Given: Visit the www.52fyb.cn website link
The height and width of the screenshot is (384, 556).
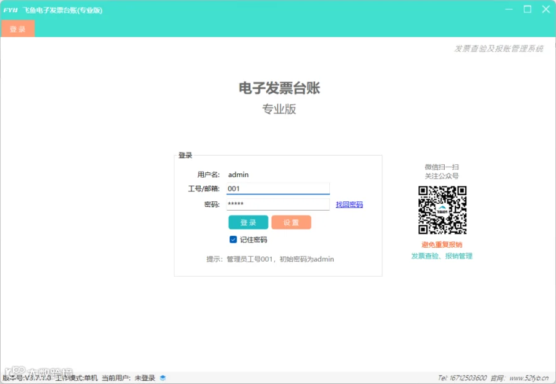Looking at the screenshot, I should (x=529, y=378).
